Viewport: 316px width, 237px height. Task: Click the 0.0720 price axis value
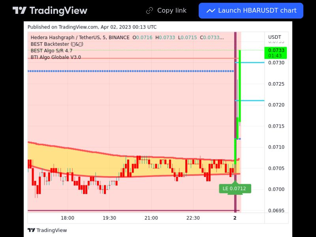tap(276, 105)
